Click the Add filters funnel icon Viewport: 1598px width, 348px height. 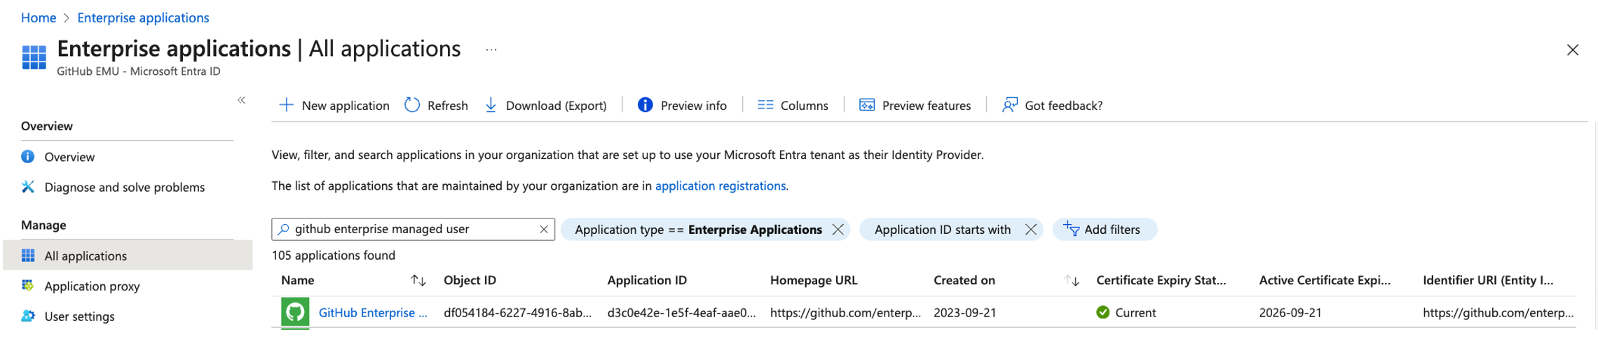pyautogui.click(x=1071, y=228)
